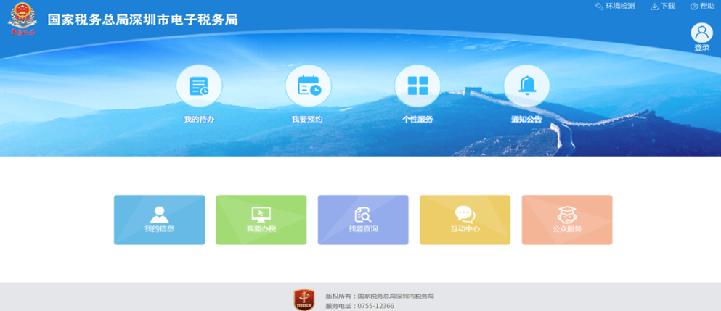Click 下载 text link
The width and height of the screenshot is (721, 311).
668,7
